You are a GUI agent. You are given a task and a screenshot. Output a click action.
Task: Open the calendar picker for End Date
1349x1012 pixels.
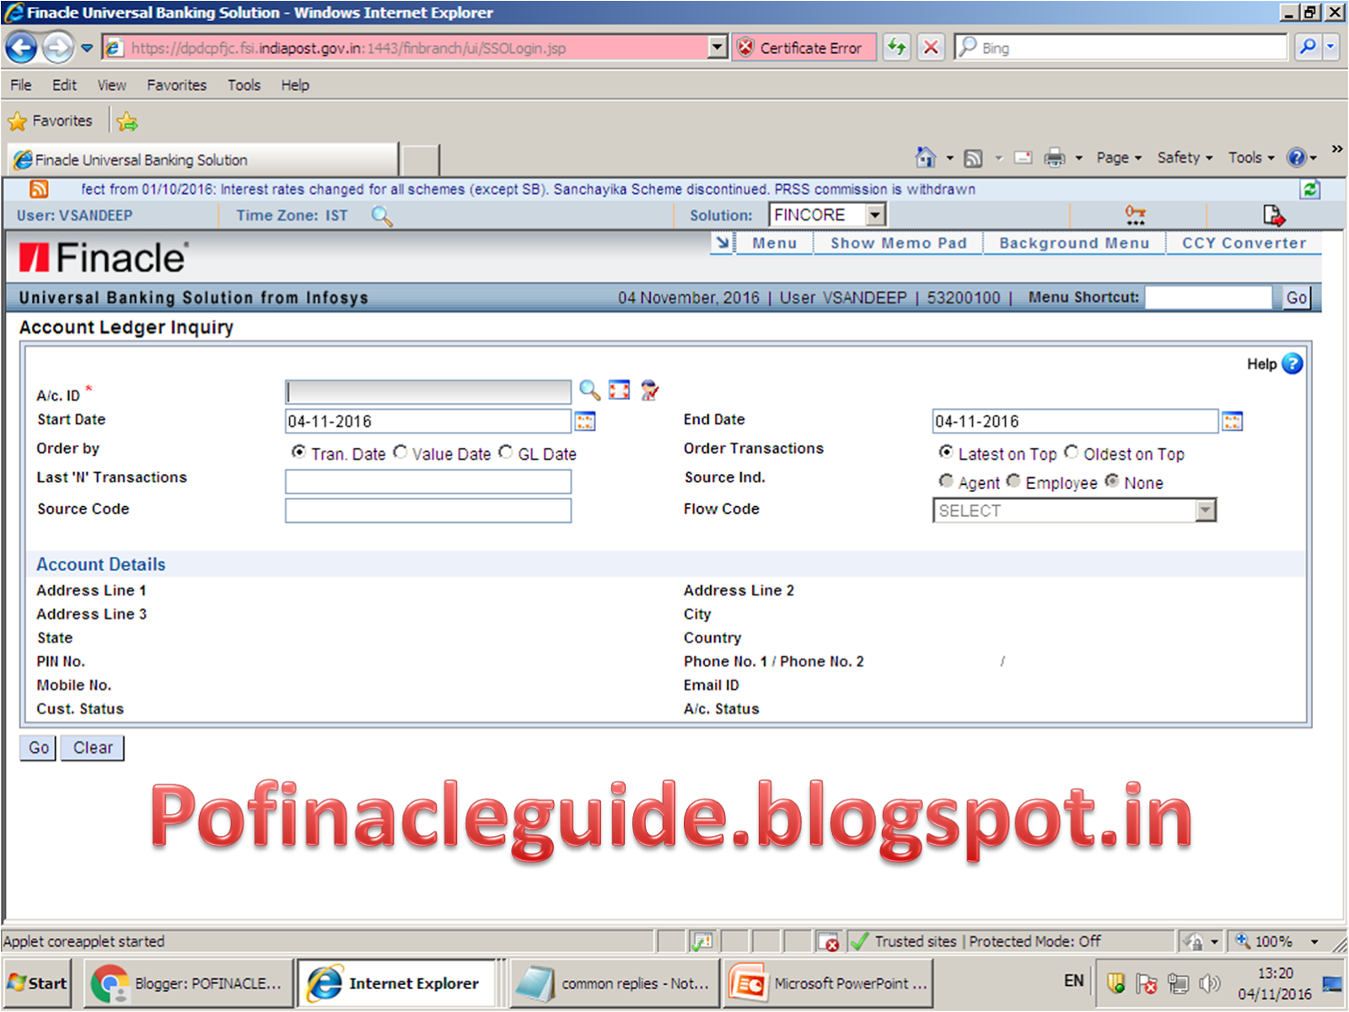pyautogui.click(x=1233, y=421)
